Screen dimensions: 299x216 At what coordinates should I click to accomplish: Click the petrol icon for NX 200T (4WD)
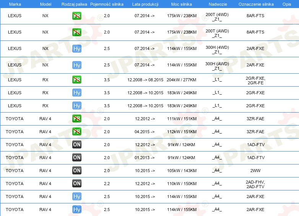pos(77,16)
